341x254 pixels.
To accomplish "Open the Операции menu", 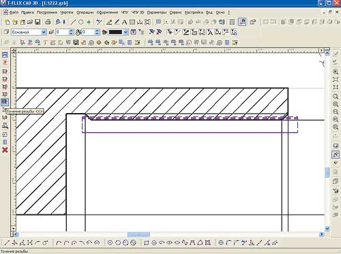I will (85, 12).
